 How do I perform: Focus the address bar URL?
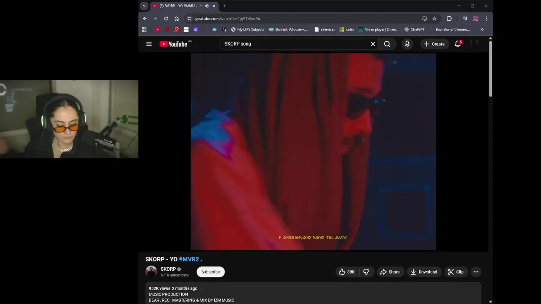227,19
